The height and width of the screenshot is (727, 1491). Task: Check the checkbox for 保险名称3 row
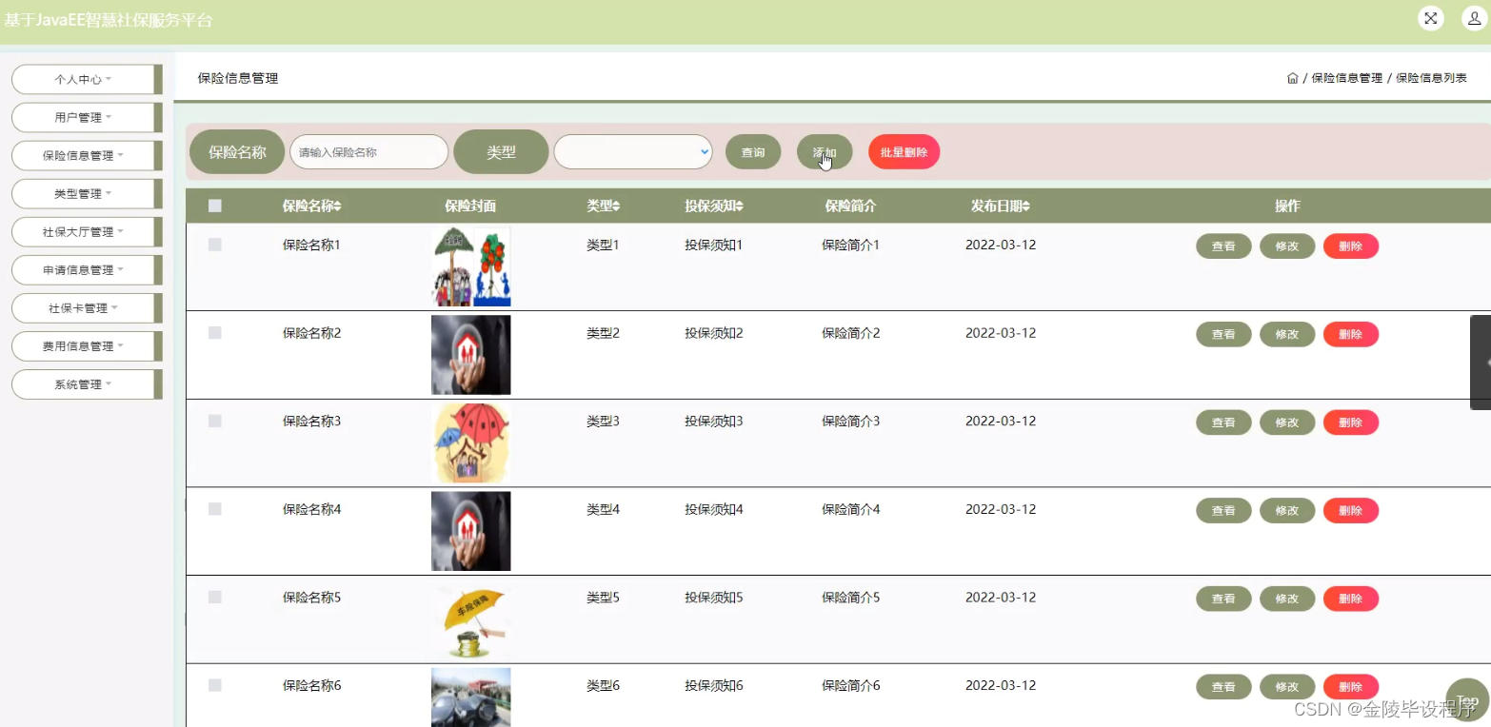coord(214,421)
